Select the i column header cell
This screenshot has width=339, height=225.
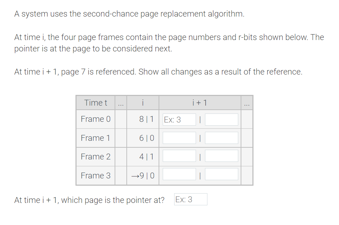[143, 102]
